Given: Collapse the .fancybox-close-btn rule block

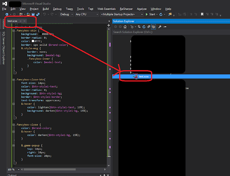Looking at the screenshot, I should point(14,80).
